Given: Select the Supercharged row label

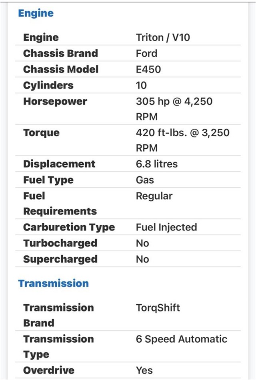Looking at the screenshot, I should point(60,259).
